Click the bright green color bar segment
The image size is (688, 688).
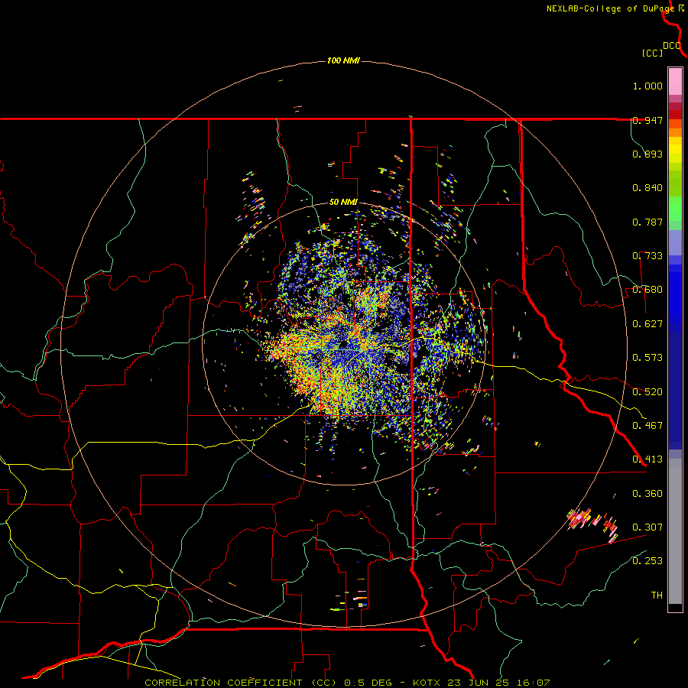click(675, 209)
